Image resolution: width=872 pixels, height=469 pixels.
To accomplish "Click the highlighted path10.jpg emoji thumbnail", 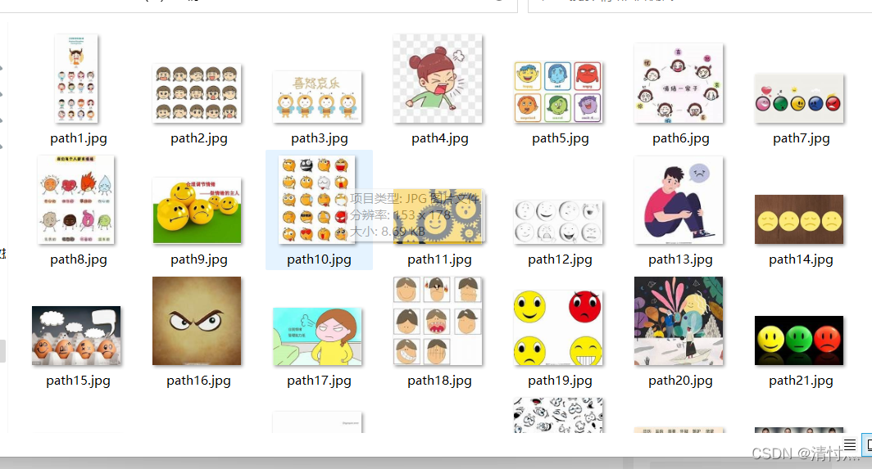I will coord(317,200).
